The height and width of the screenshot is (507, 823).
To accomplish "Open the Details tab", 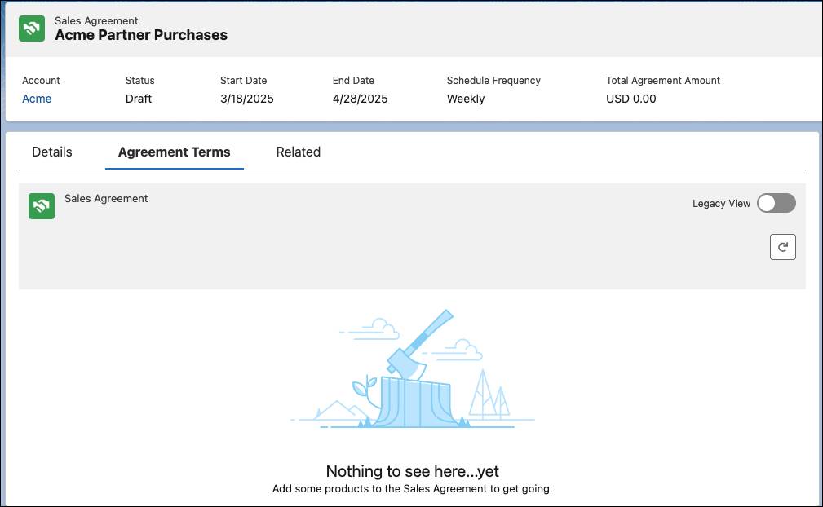I will [52, 152].
